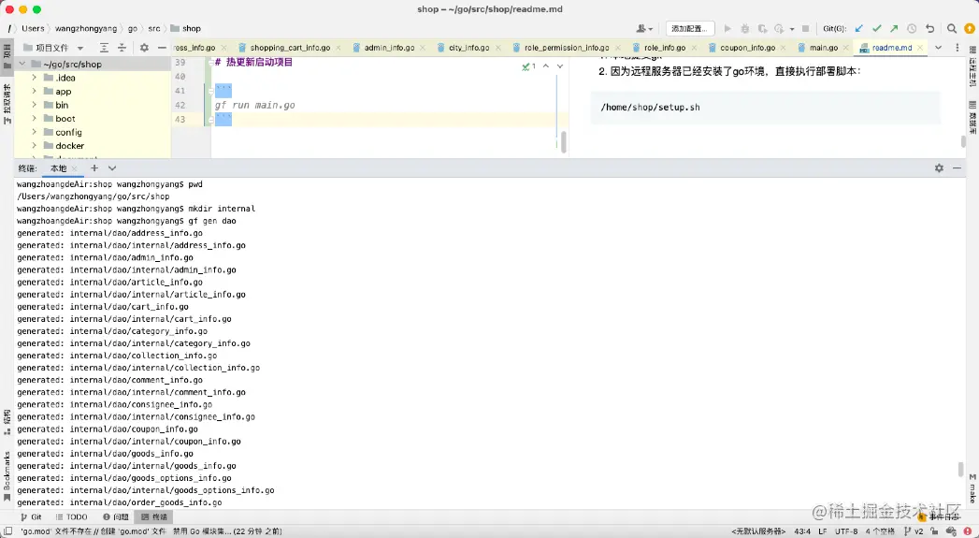979x538 pixels.
Task: Expand the docker folder
Action: pyautogui.click(x=35, y=146)
